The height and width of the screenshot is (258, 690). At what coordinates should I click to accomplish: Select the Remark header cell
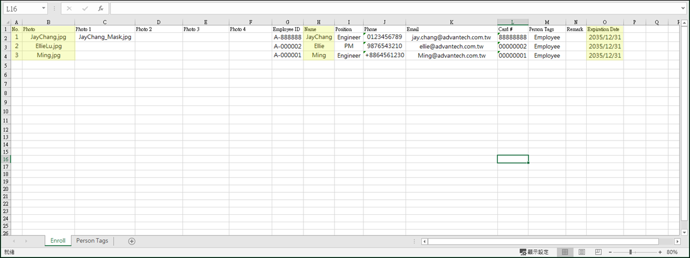pos(576,29)
